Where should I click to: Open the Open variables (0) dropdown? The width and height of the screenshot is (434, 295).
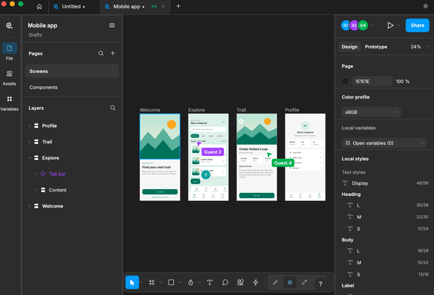coord(384,143)
